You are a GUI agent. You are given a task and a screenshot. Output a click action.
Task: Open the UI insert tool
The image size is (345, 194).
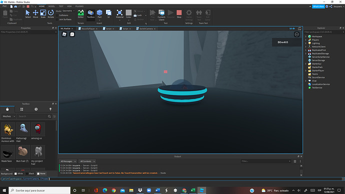[108, 13]
